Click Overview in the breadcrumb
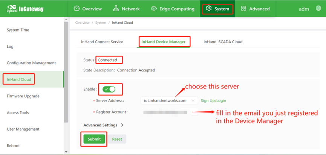The height and width of the screenshot is (155, 326). click(82, 23)
